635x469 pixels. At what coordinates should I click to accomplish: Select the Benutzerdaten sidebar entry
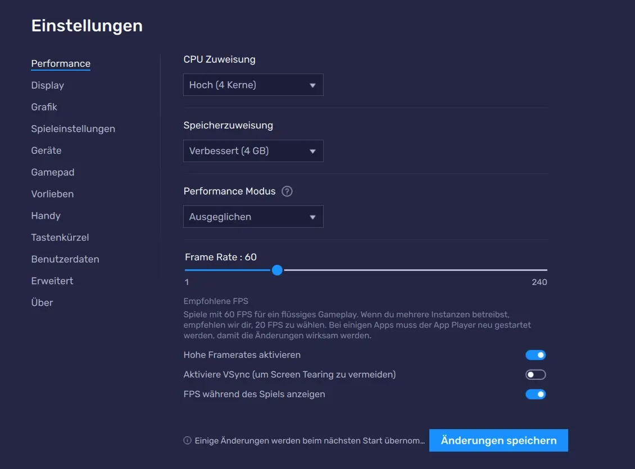(x=65, y=259)
